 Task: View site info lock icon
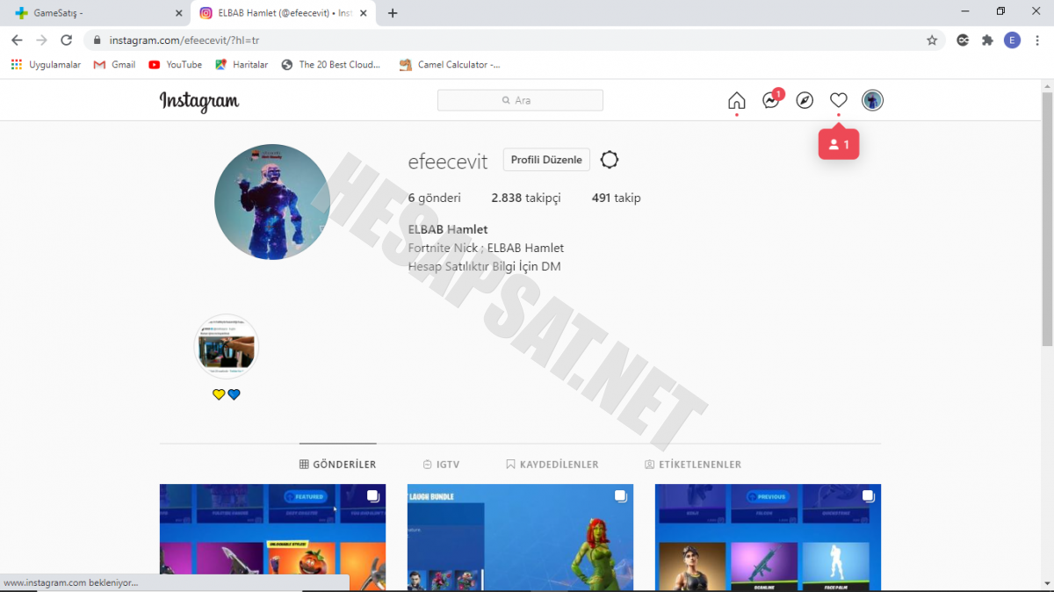[x=97, y=40]
